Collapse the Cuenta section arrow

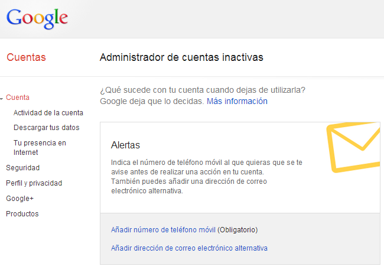click(1, 99)
